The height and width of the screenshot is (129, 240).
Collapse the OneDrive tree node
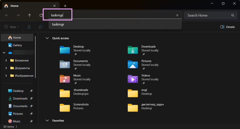(x=4, y=53)
